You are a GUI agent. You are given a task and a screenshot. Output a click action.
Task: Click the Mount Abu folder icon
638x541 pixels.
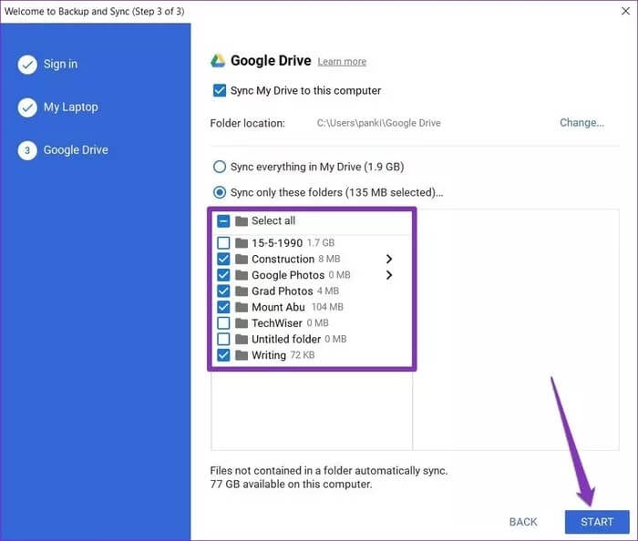[x=242, y=307]
